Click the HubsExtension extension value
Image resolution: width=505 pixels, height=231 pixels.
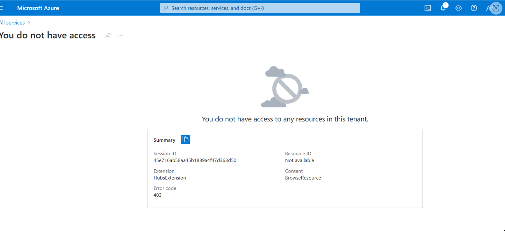pyautogui.click(x=170, y=178)
